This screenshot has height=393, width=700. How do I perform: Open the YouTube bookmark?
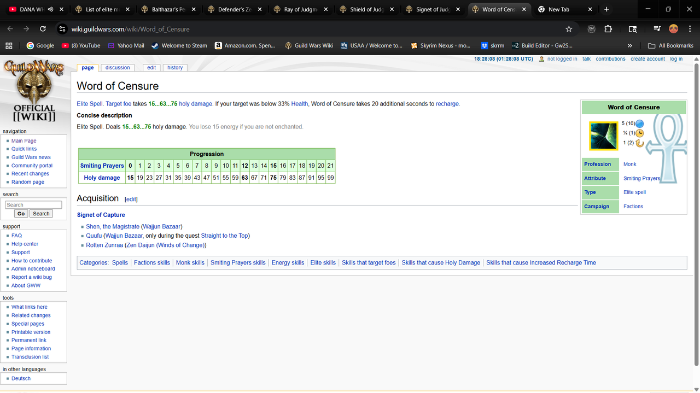tap(81, 45)
